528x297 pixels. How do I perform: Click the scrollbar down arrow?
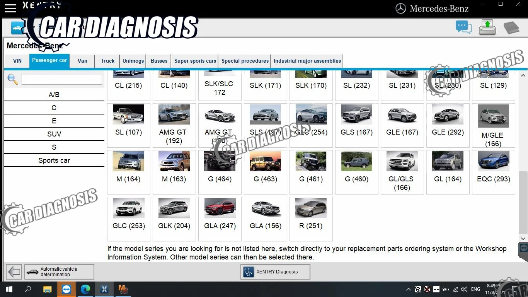(x=523, y=239)
